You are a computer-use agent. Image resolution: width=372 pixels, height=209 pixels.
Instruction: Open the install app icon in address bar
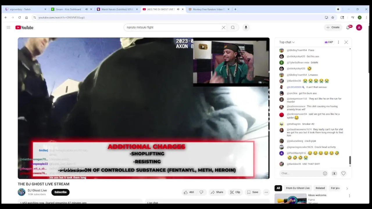click(x=326, y=17)
